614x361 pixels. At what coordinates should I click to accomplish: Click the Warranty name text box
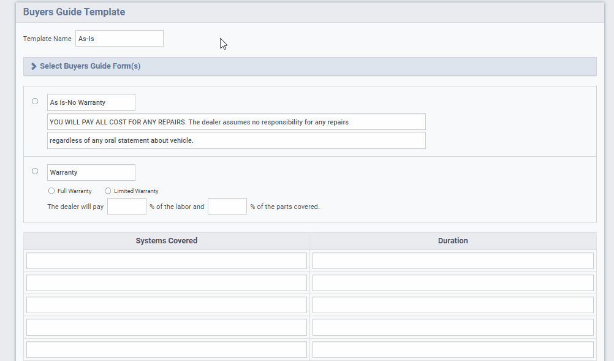coord(91,172)
